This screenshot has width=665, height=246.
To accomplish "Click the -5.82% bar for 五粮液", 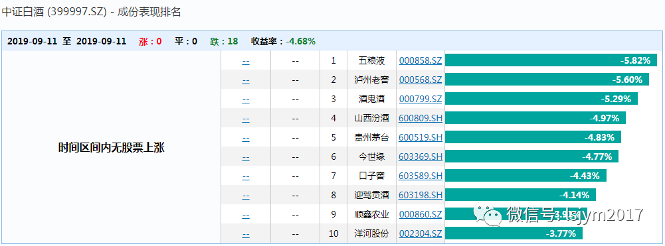I will (551, 60).
